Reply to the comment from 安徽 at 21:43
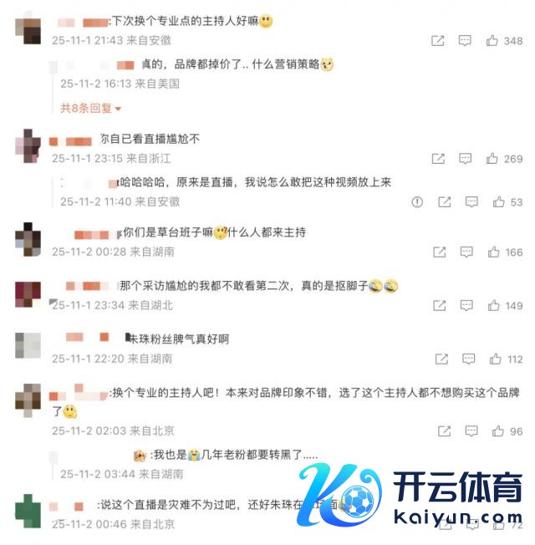This screenshot has width=535, height=545. click(x=465, y=41)
